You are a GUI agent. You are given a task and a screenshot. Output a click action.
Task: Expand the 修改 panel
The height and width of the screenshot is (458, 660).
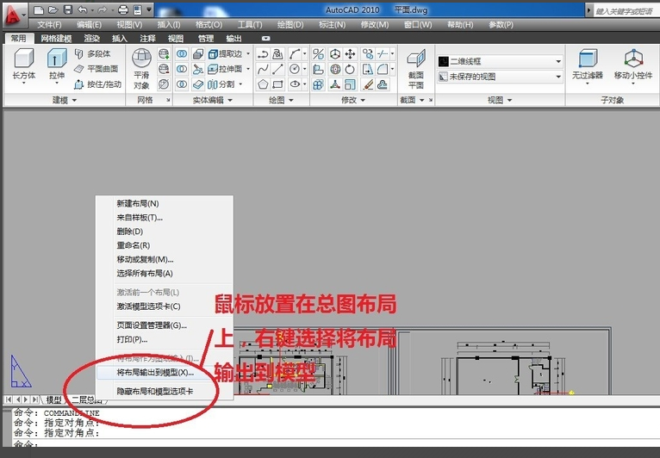[352, 100]
